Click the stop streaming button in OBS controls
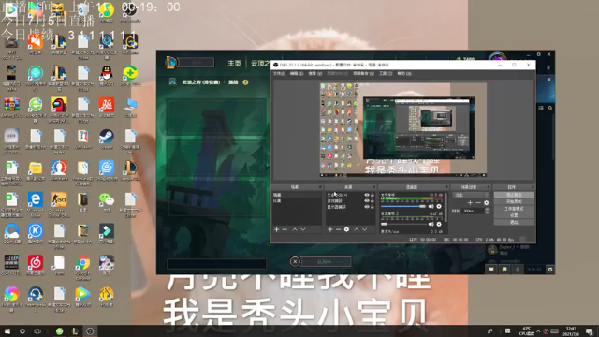 [514, 195]
